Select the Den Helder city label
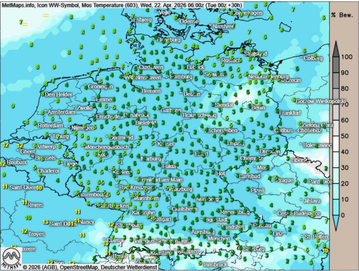 coord(58,95)
